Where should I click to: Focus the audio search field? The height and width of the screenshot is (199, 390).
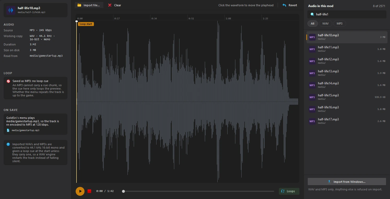[x=347, y=14]
